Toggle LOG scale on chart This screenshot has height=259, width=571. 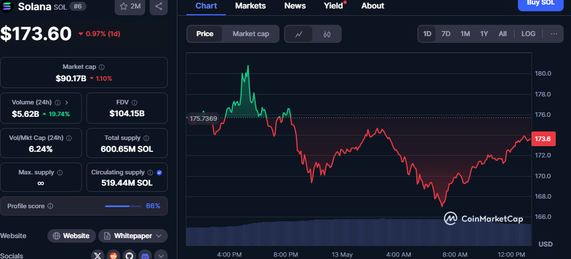click(x=529, y=34)
